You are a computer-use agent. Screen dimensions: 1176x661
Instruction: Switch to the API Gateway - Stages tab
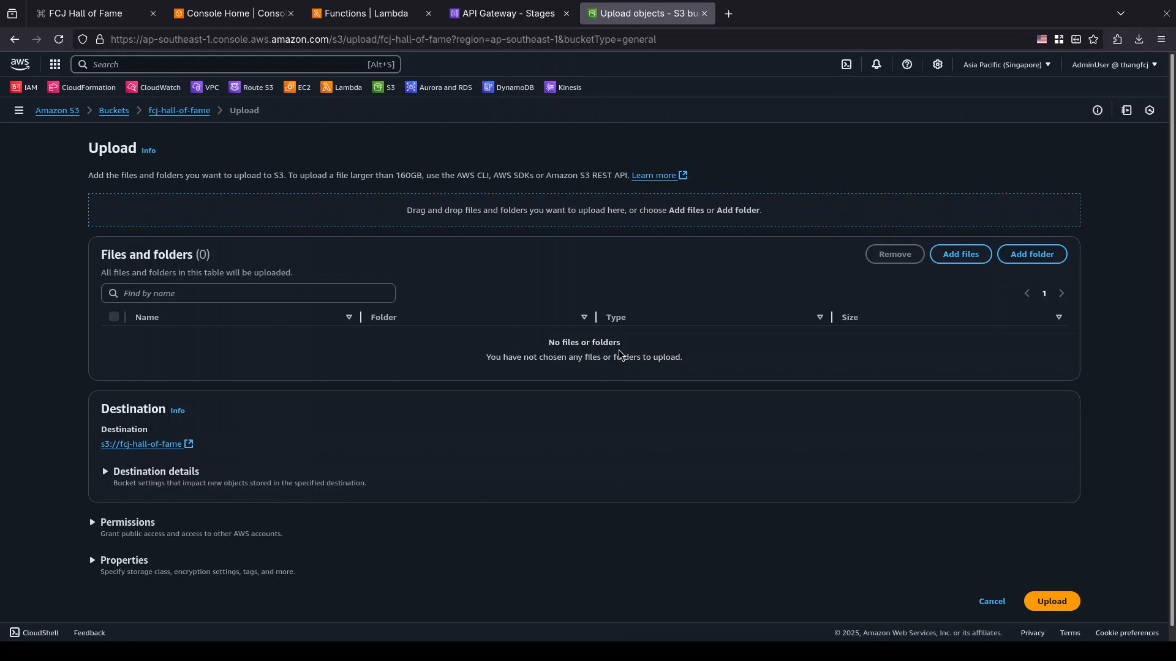tap(508, 13)
